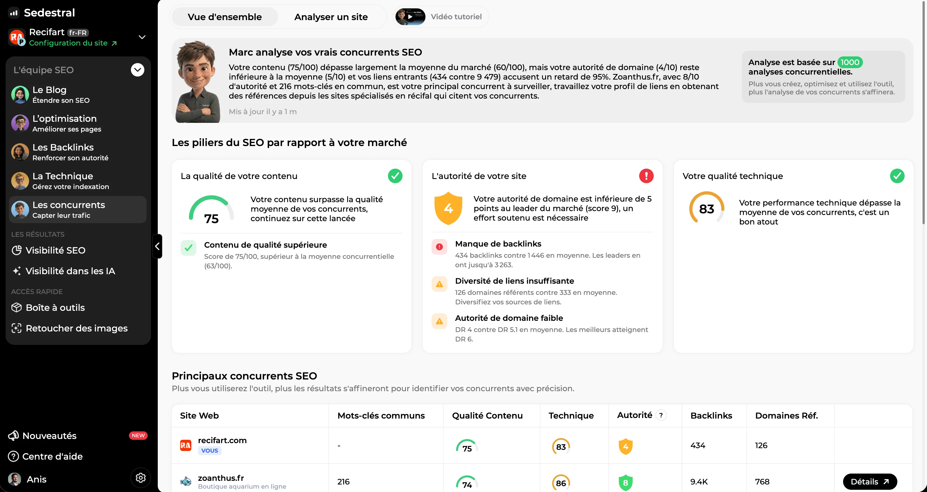Open Visibilité SEO results
927x492 pixels.
coord(78,250)
